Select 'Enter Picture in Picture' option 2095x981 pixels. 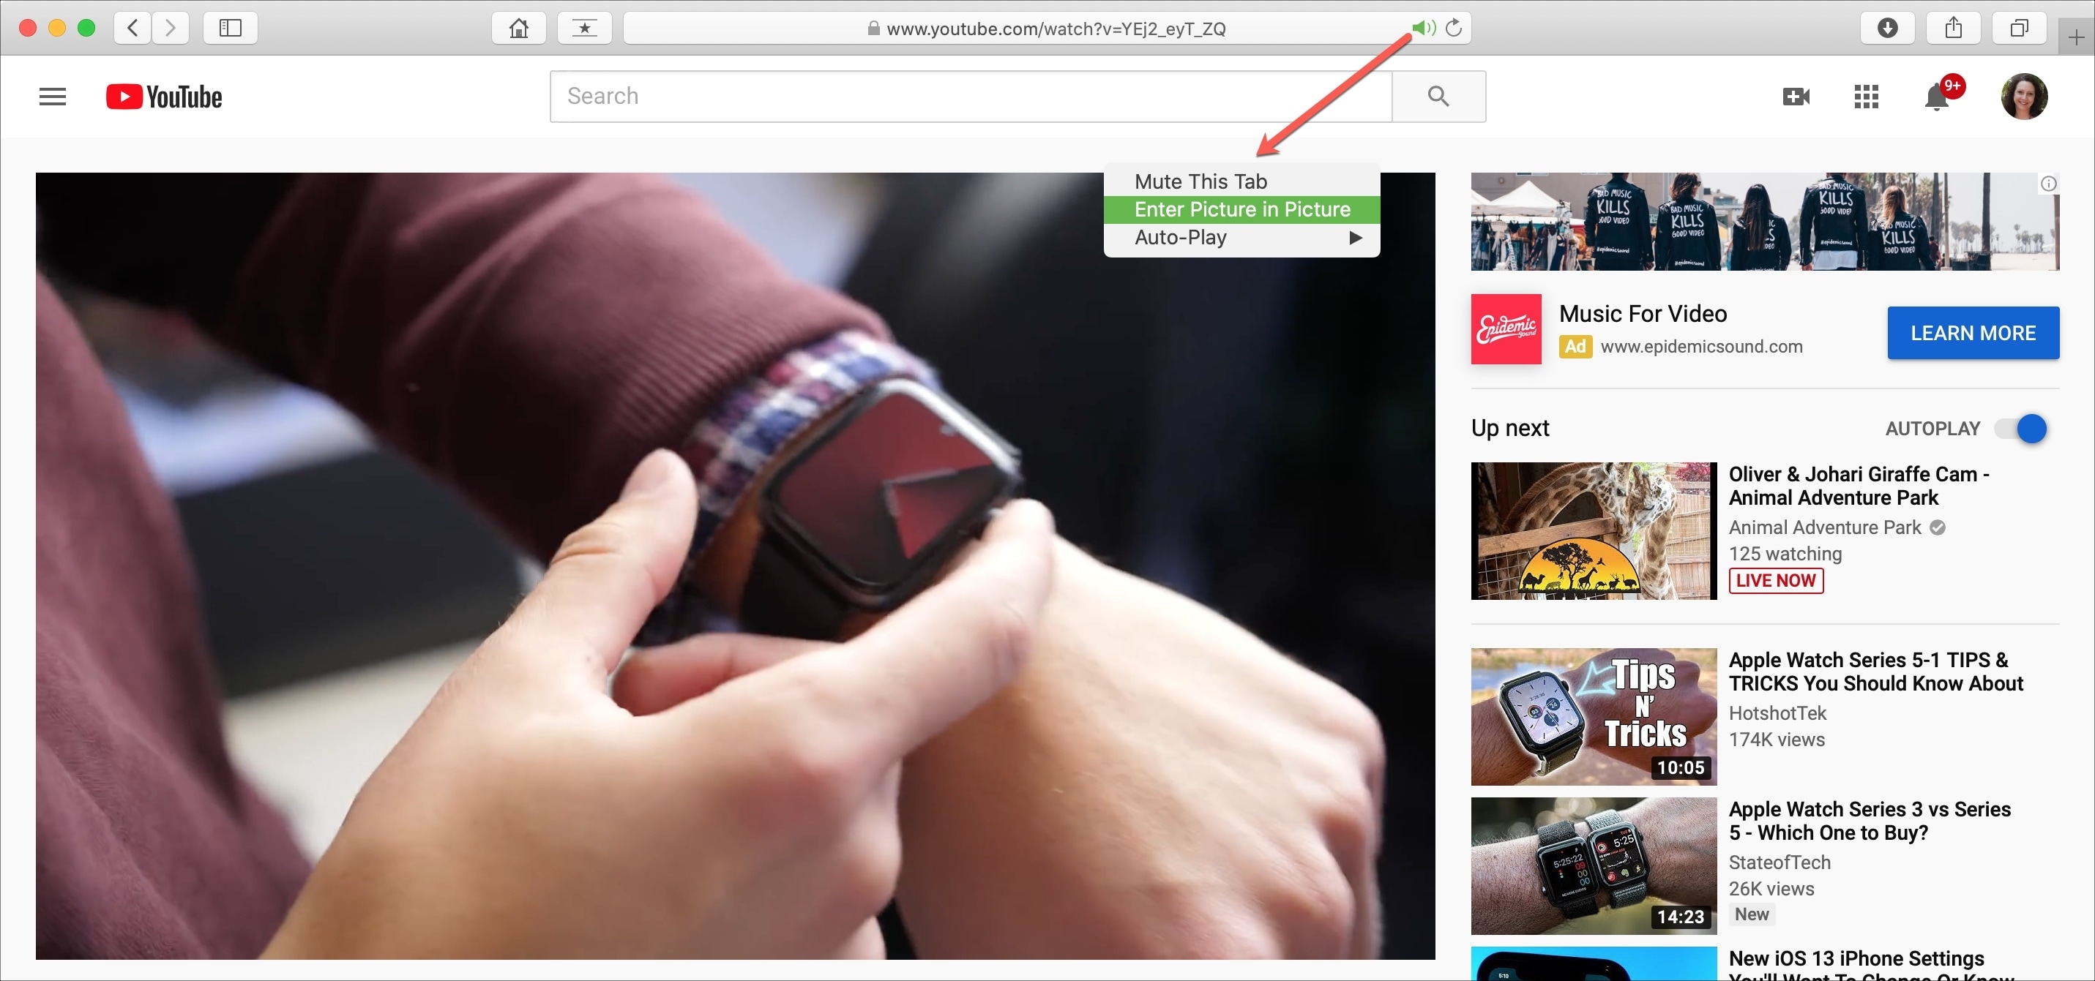pyautogui.click(x=1241, y=209)
